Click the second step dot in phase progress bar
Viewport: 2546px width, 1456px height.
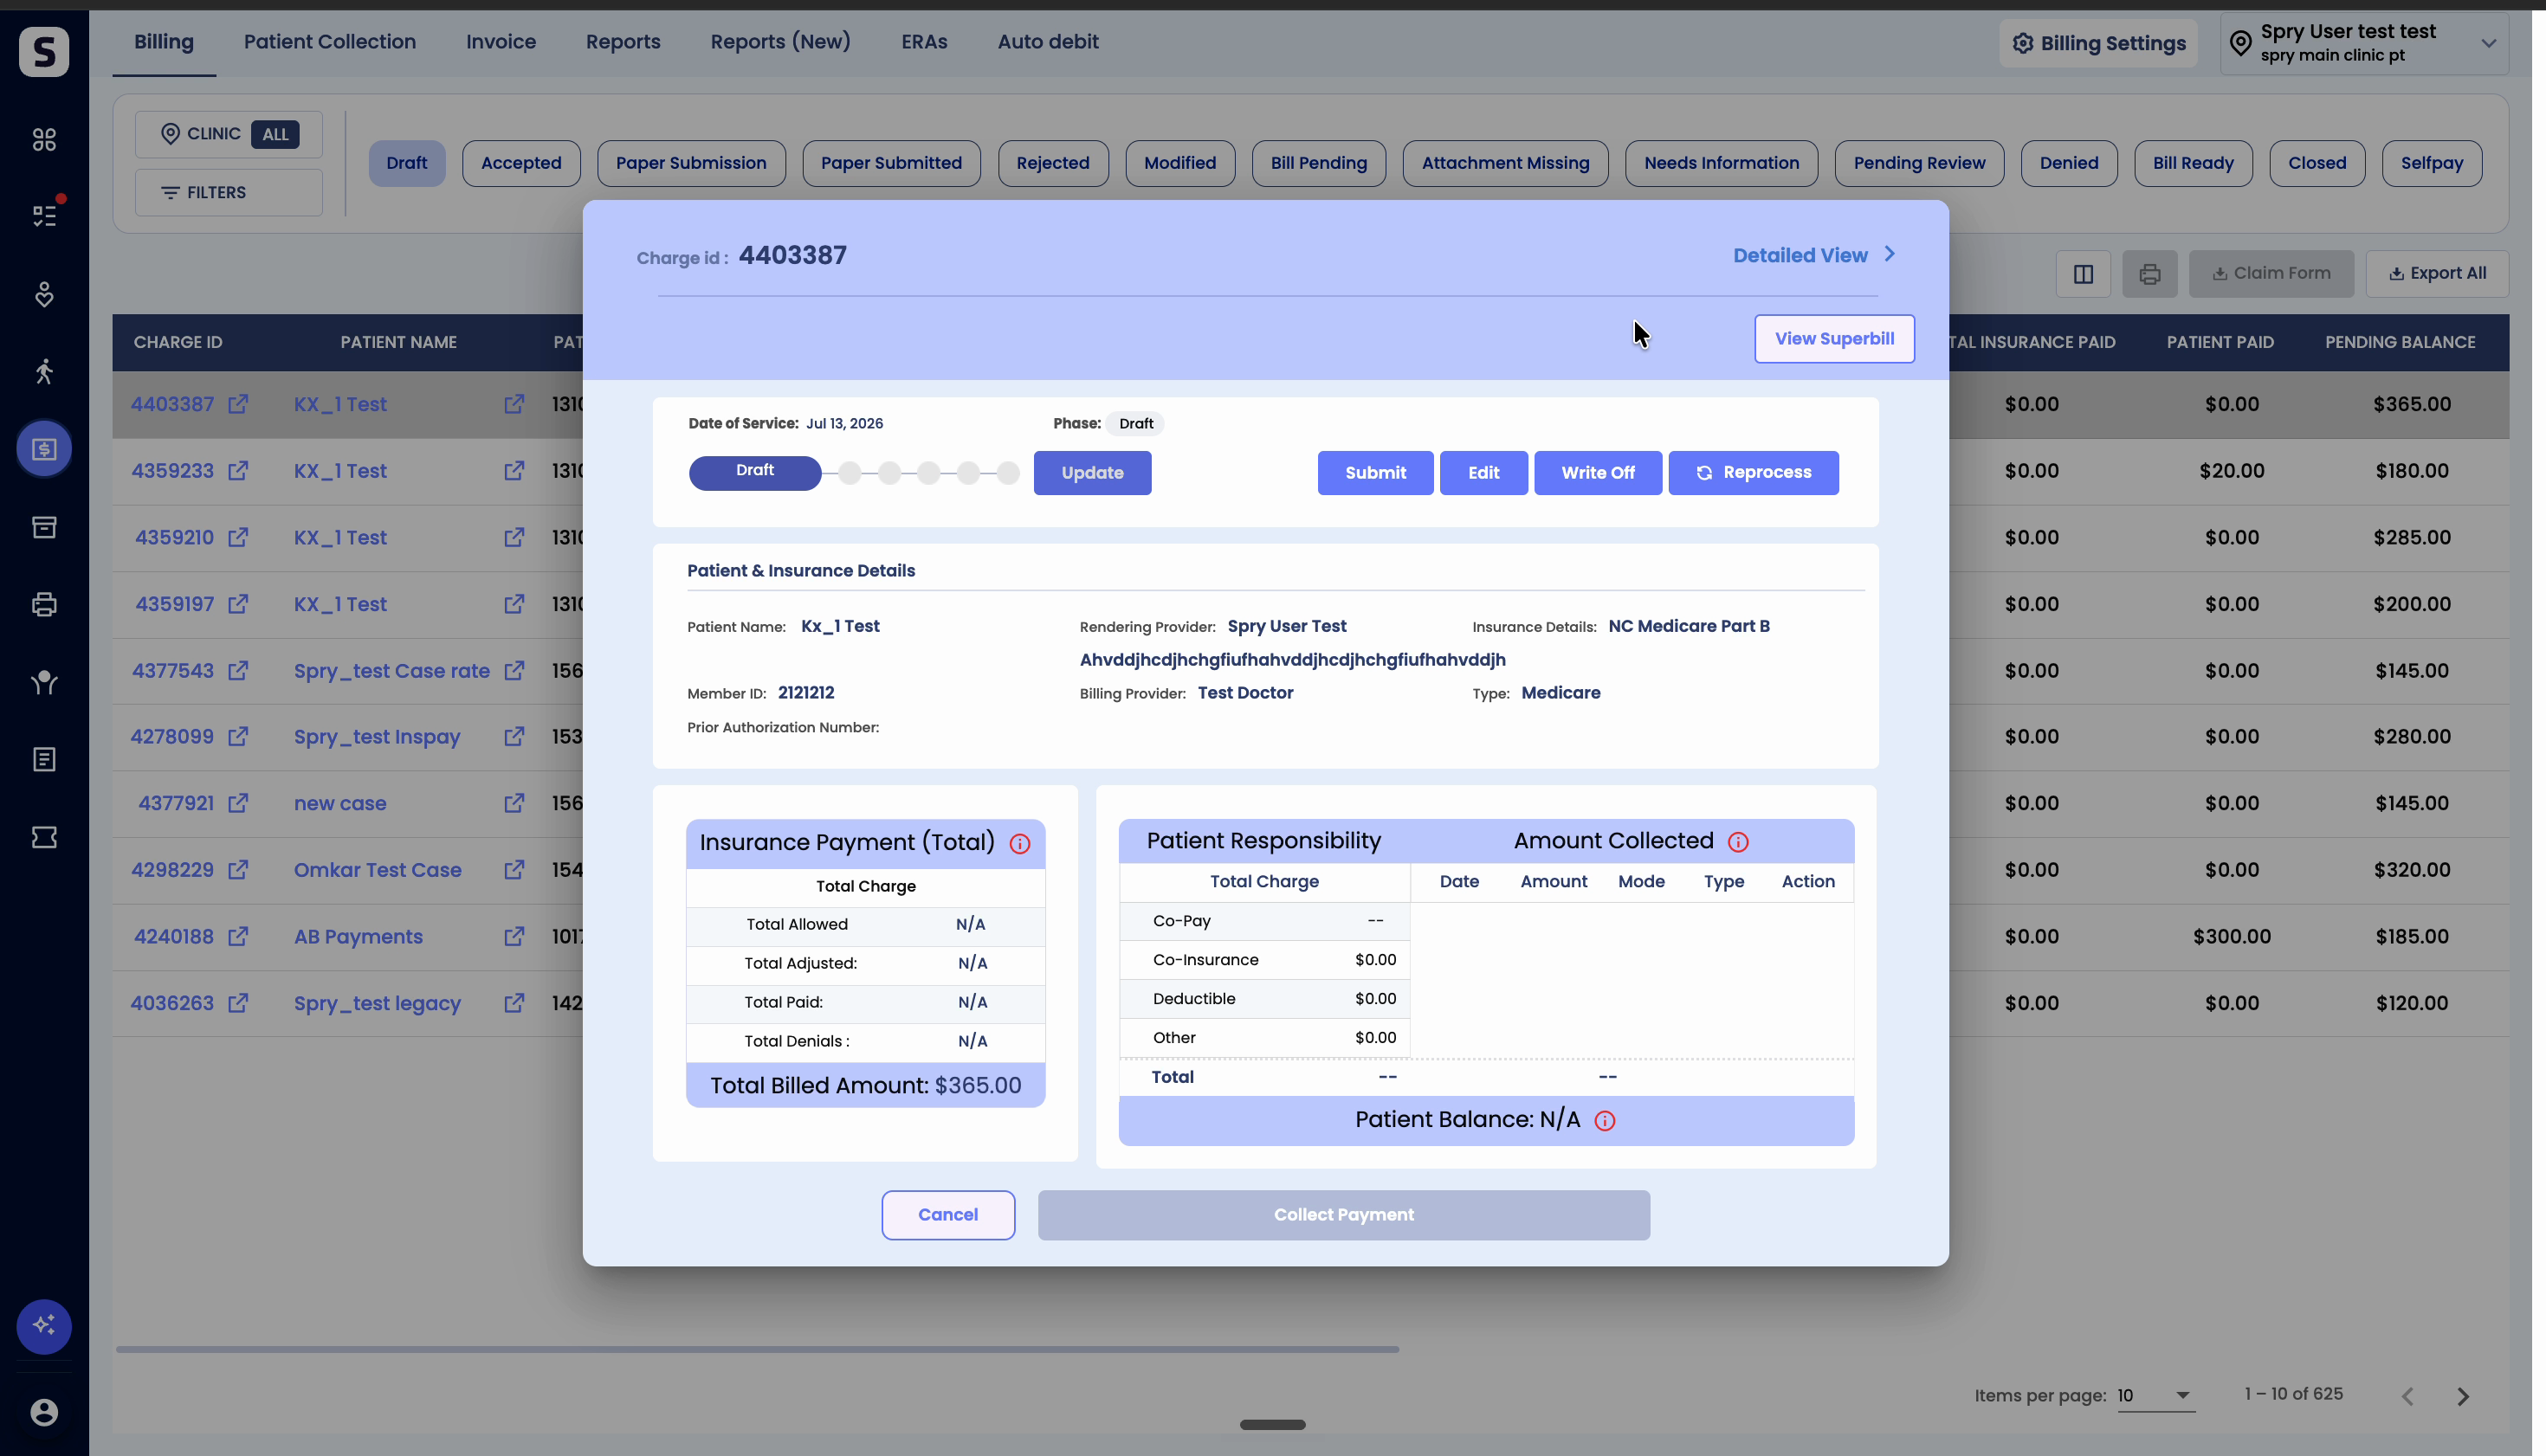coord(889,472)
